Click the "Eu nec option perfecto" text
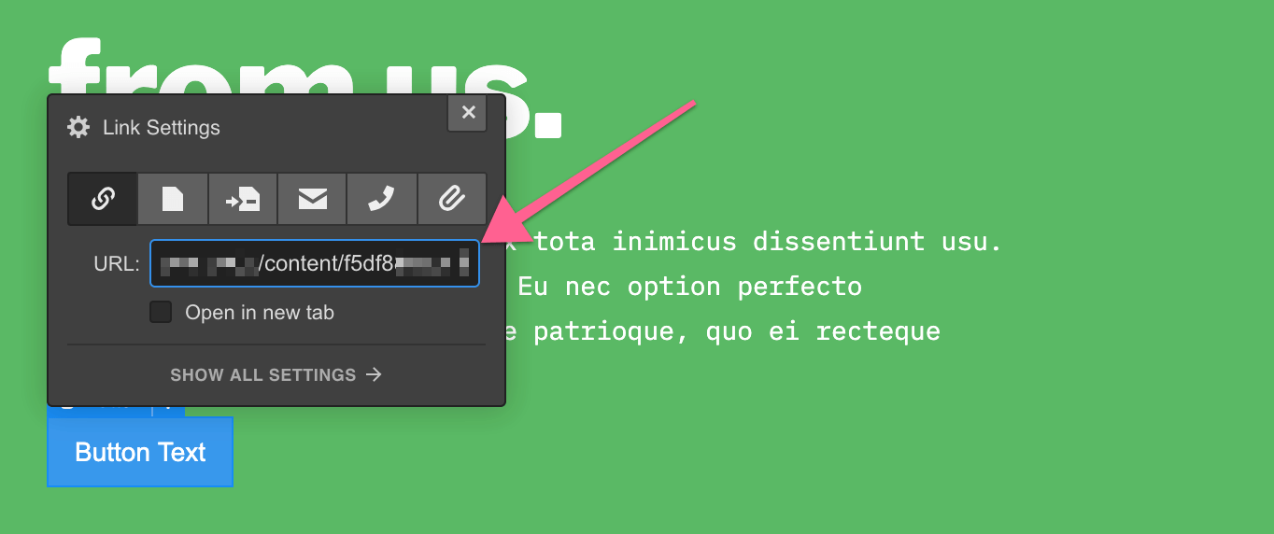 (689, 287)
